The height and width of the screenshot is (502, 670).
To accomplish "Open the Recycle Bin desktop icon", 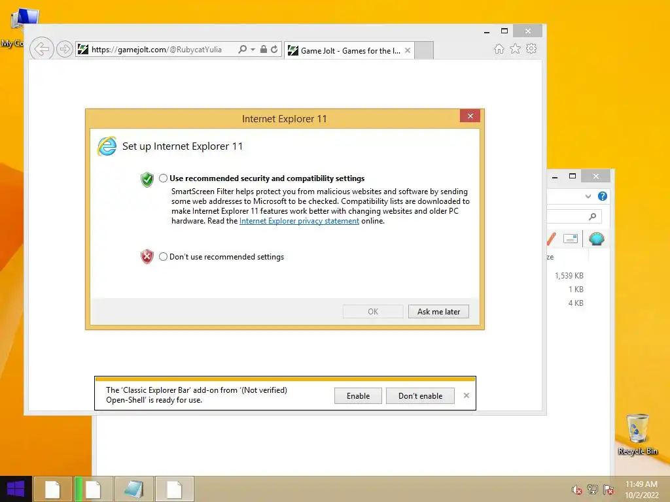I will pyautogui.click(x=637, y=434).
